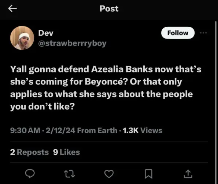View the 9 Likes list

[66, 152]
